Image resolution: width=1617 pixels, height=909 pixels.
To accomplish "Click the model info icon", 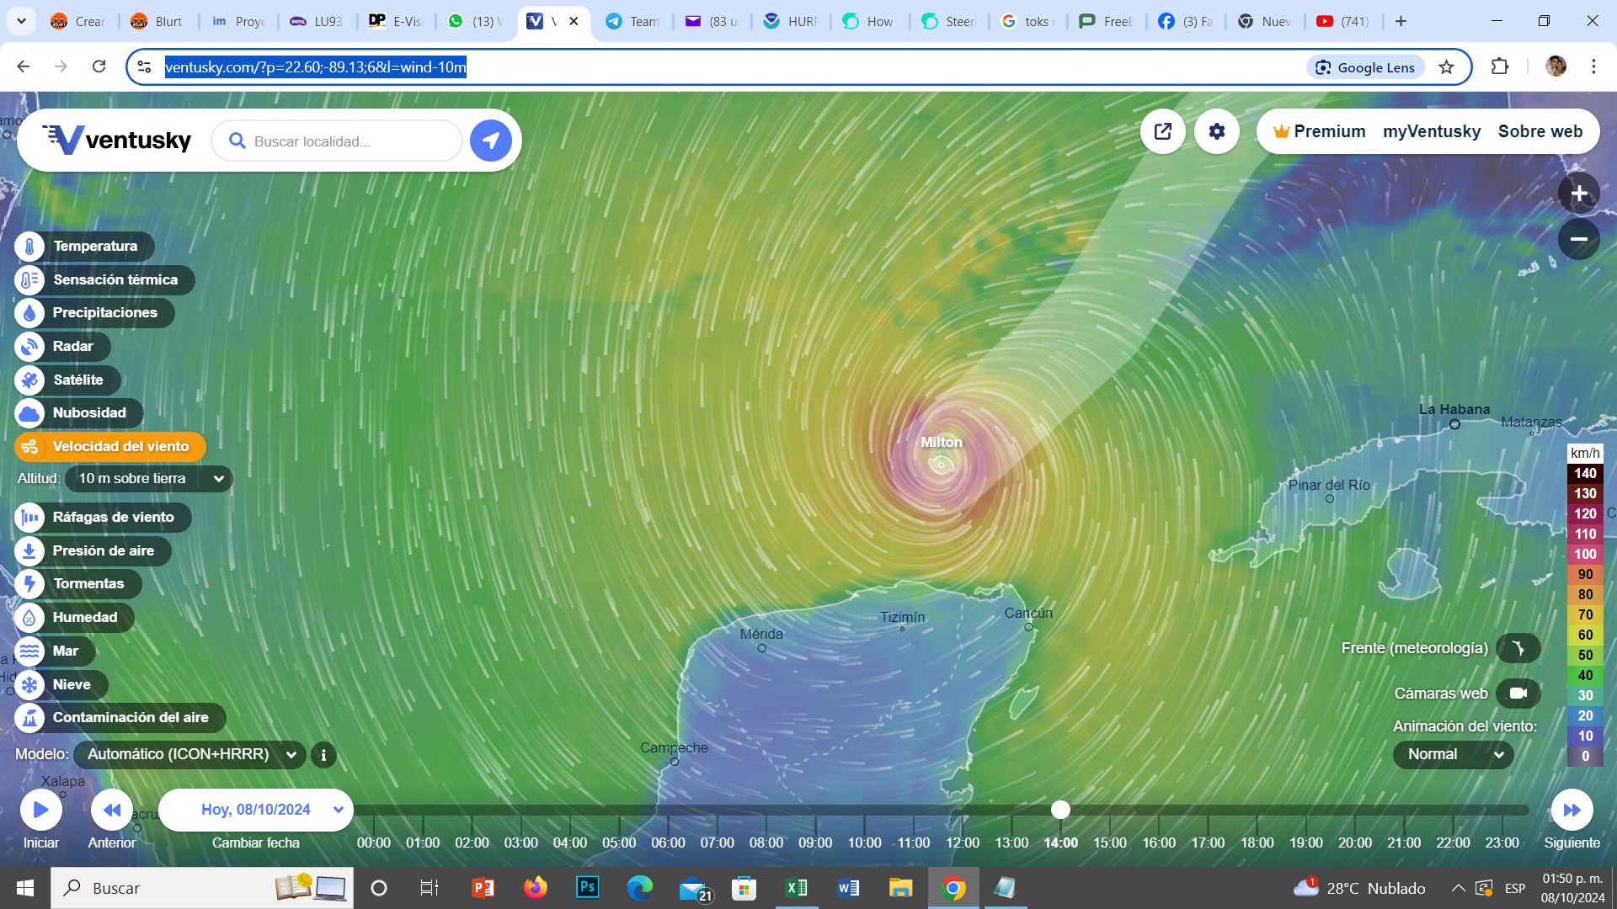I will pyautogui.click(x=323, y=755).
